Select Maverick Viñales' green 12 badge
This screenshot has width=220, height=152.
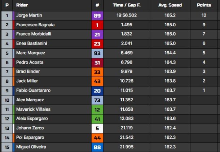pyautogui.click(x=97, y=110)
